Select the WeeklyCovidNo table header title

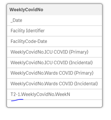click(26, 10)
